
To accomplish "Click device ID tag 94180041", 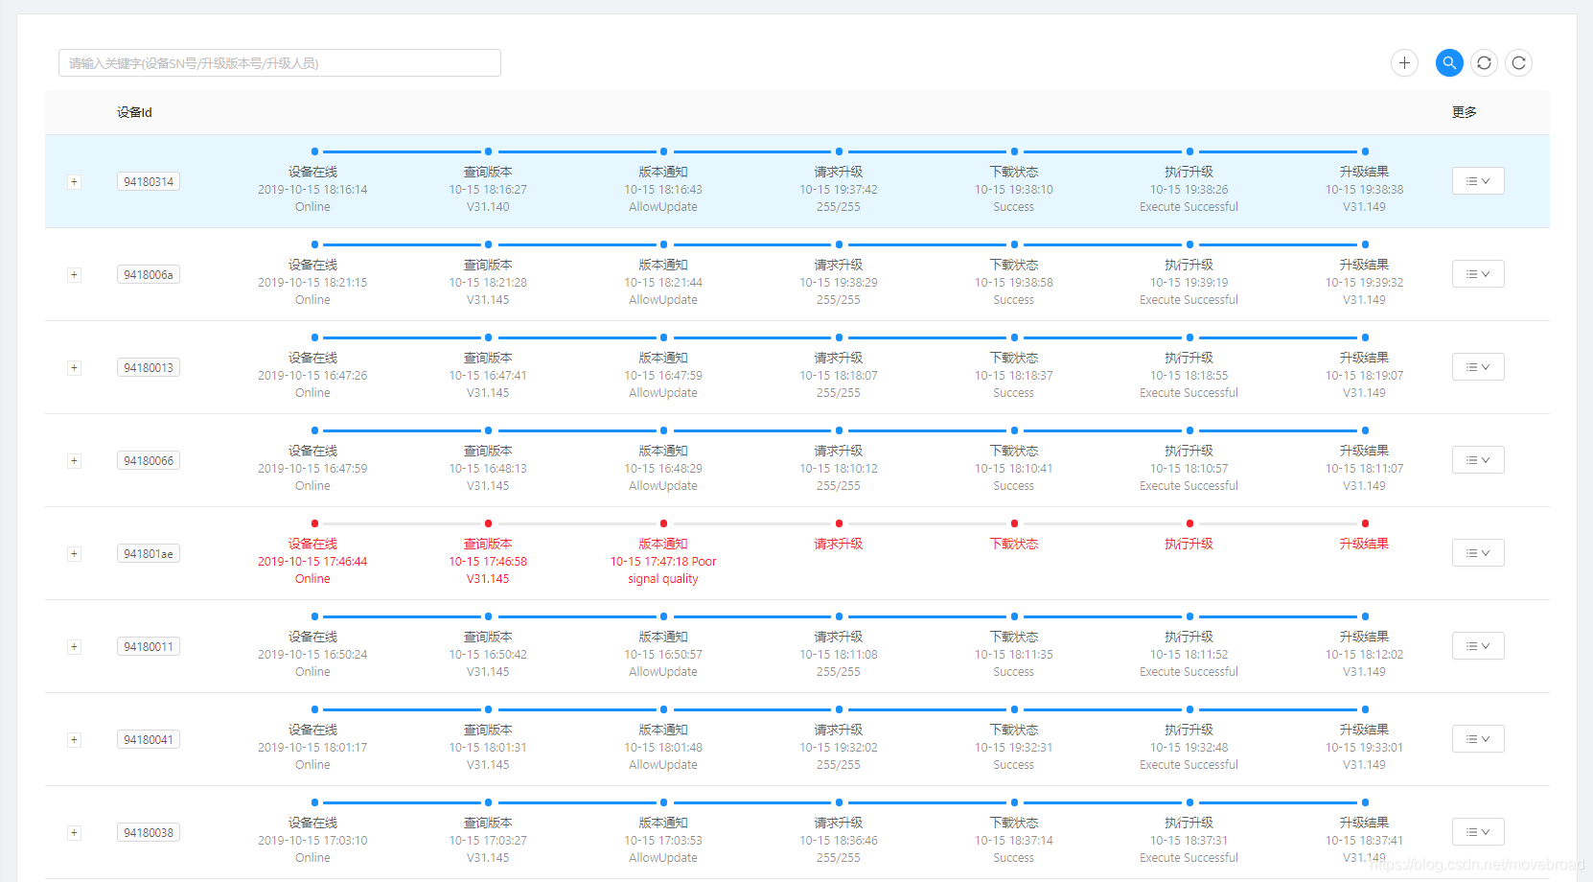I will click(149, 740).
